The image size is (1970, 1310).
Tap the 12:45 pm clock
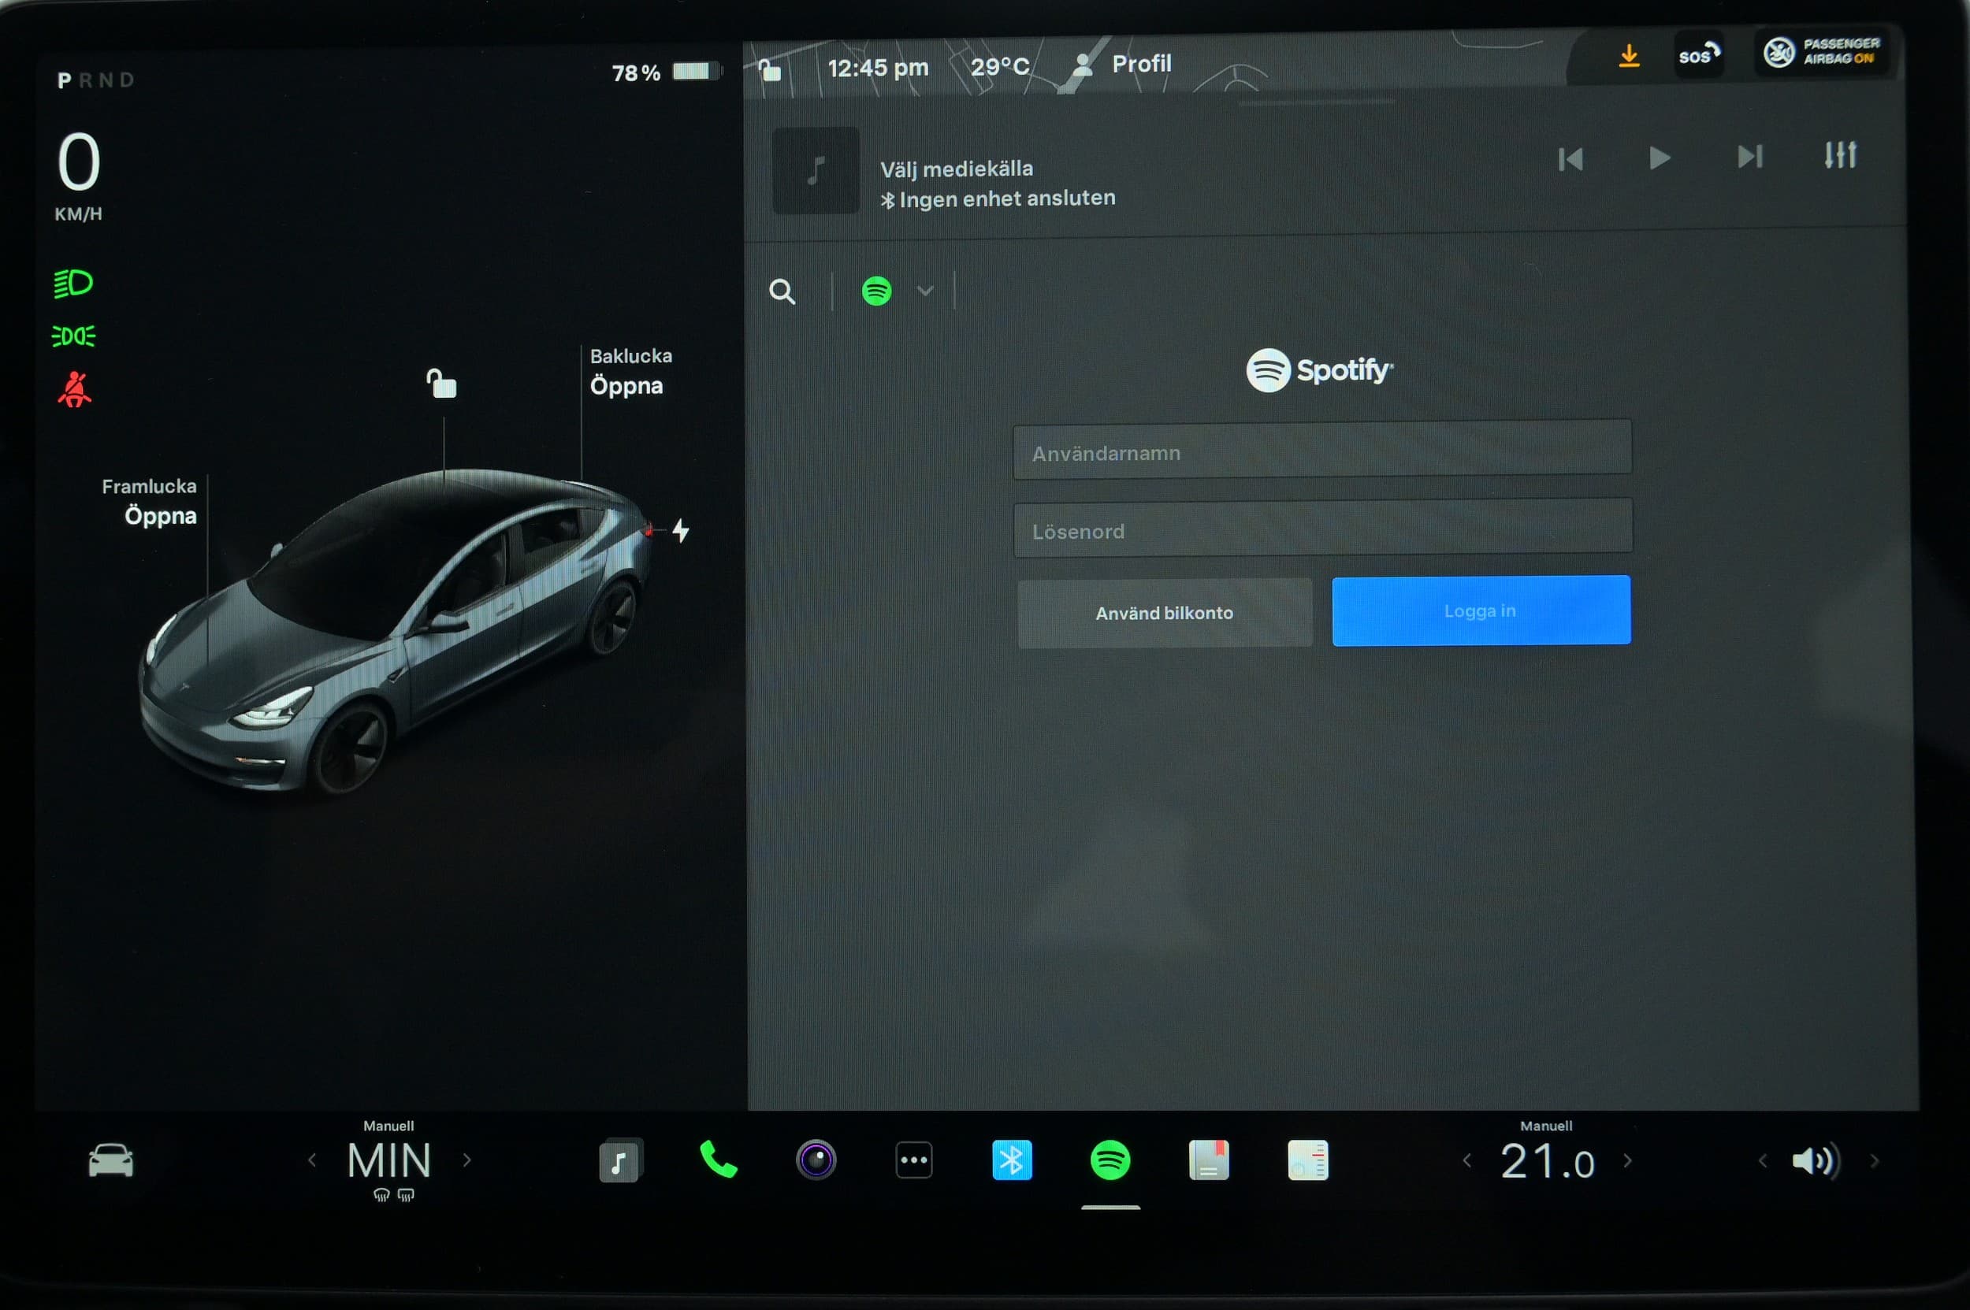(x=878, y=68)
